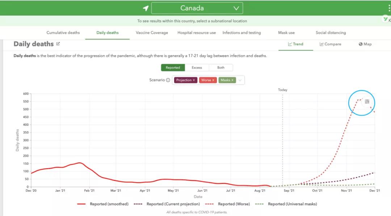Select the Daily deaths tab
The width and height of the screenshot is (391, 216).
(x=108, y=33)
